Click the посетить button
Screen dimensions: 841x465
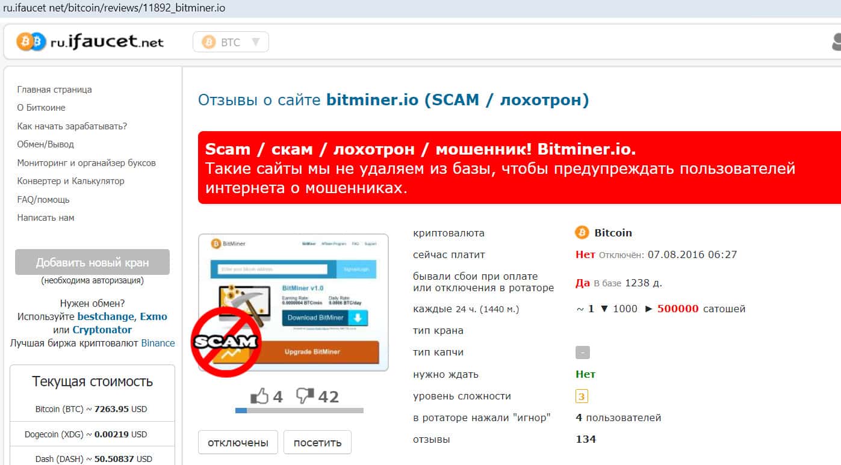point(317,443)
